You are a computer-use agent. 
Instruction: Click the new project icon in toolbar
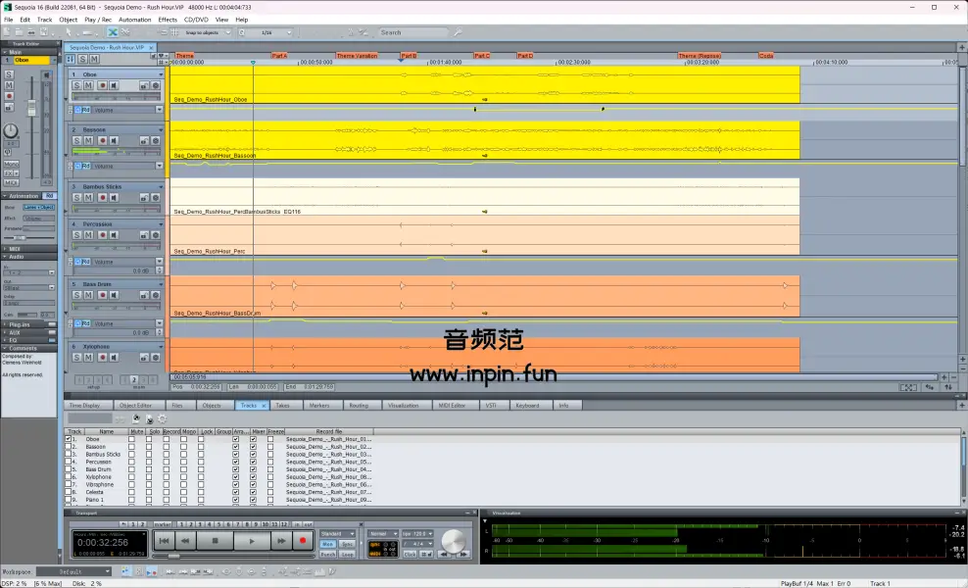8,32
